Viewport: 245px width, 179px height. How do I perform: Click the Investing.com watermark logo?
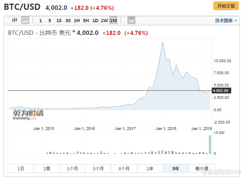coord(28,115)
